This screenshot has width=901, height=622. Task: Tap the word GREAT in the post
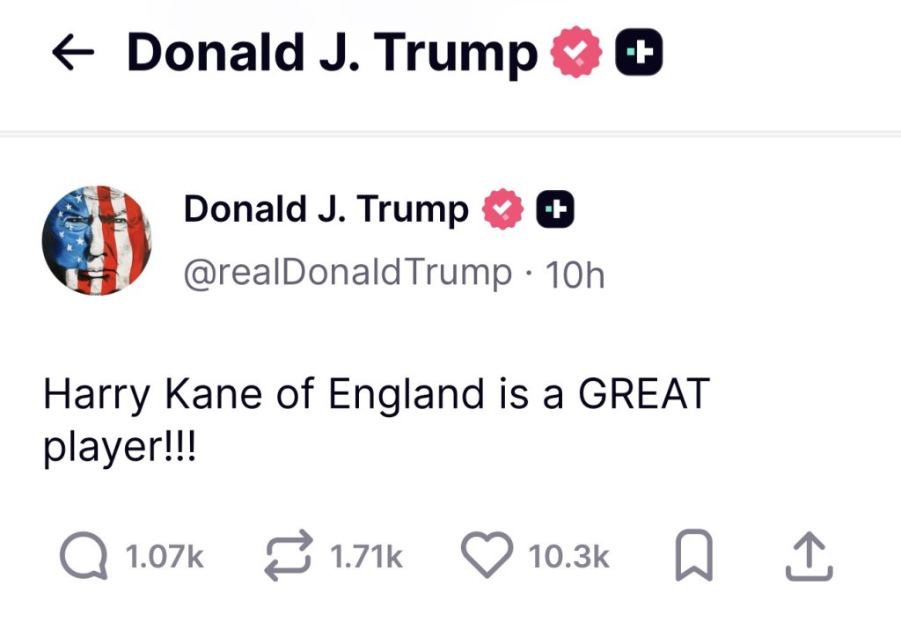(643, 394)
